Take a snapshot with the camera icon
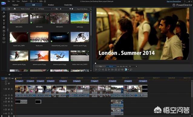193x117 pixels. click(x=116, y=70)
